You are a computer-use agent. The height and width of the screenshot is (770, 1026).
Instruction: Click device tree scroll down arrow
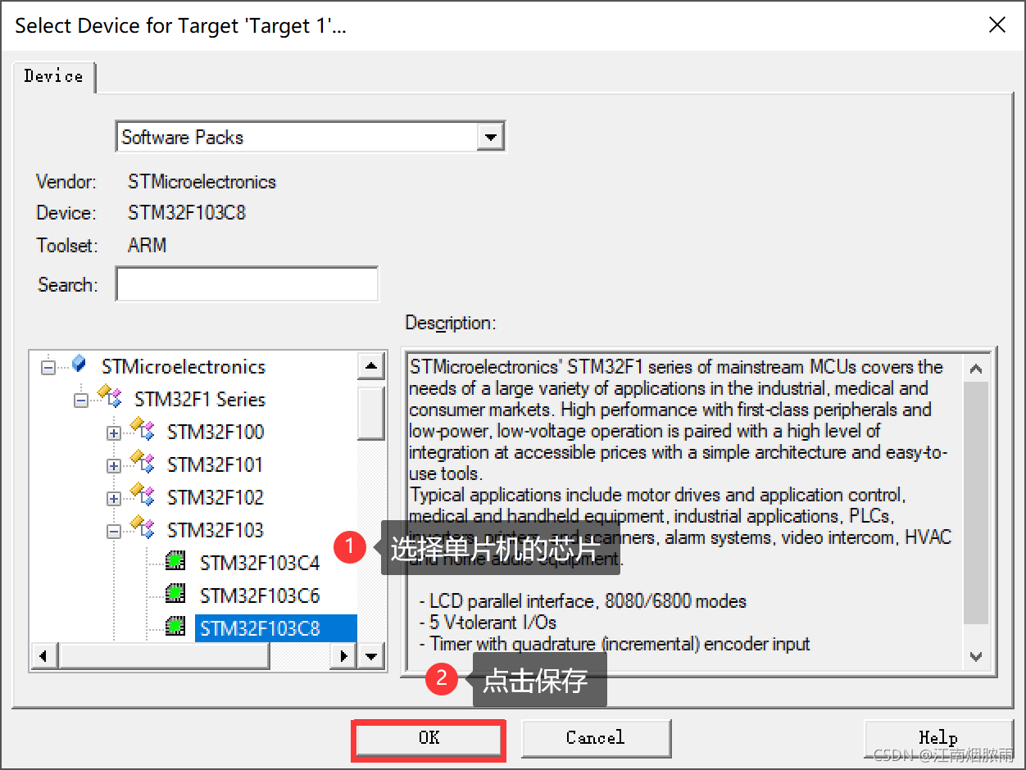[x=371, y=656]
